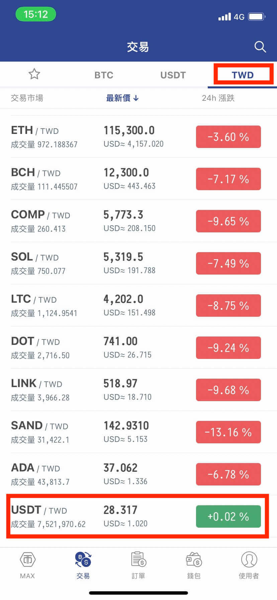Switch to the USDT market tab
Viewport: 277px width, 600px height.
pos(173,75)
